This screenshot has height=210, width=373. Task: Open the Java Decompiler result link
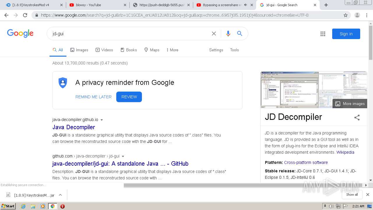(74, 127)
